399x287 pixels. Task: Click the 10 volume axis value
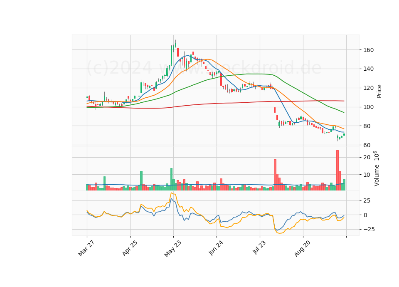tap(367, 175)
